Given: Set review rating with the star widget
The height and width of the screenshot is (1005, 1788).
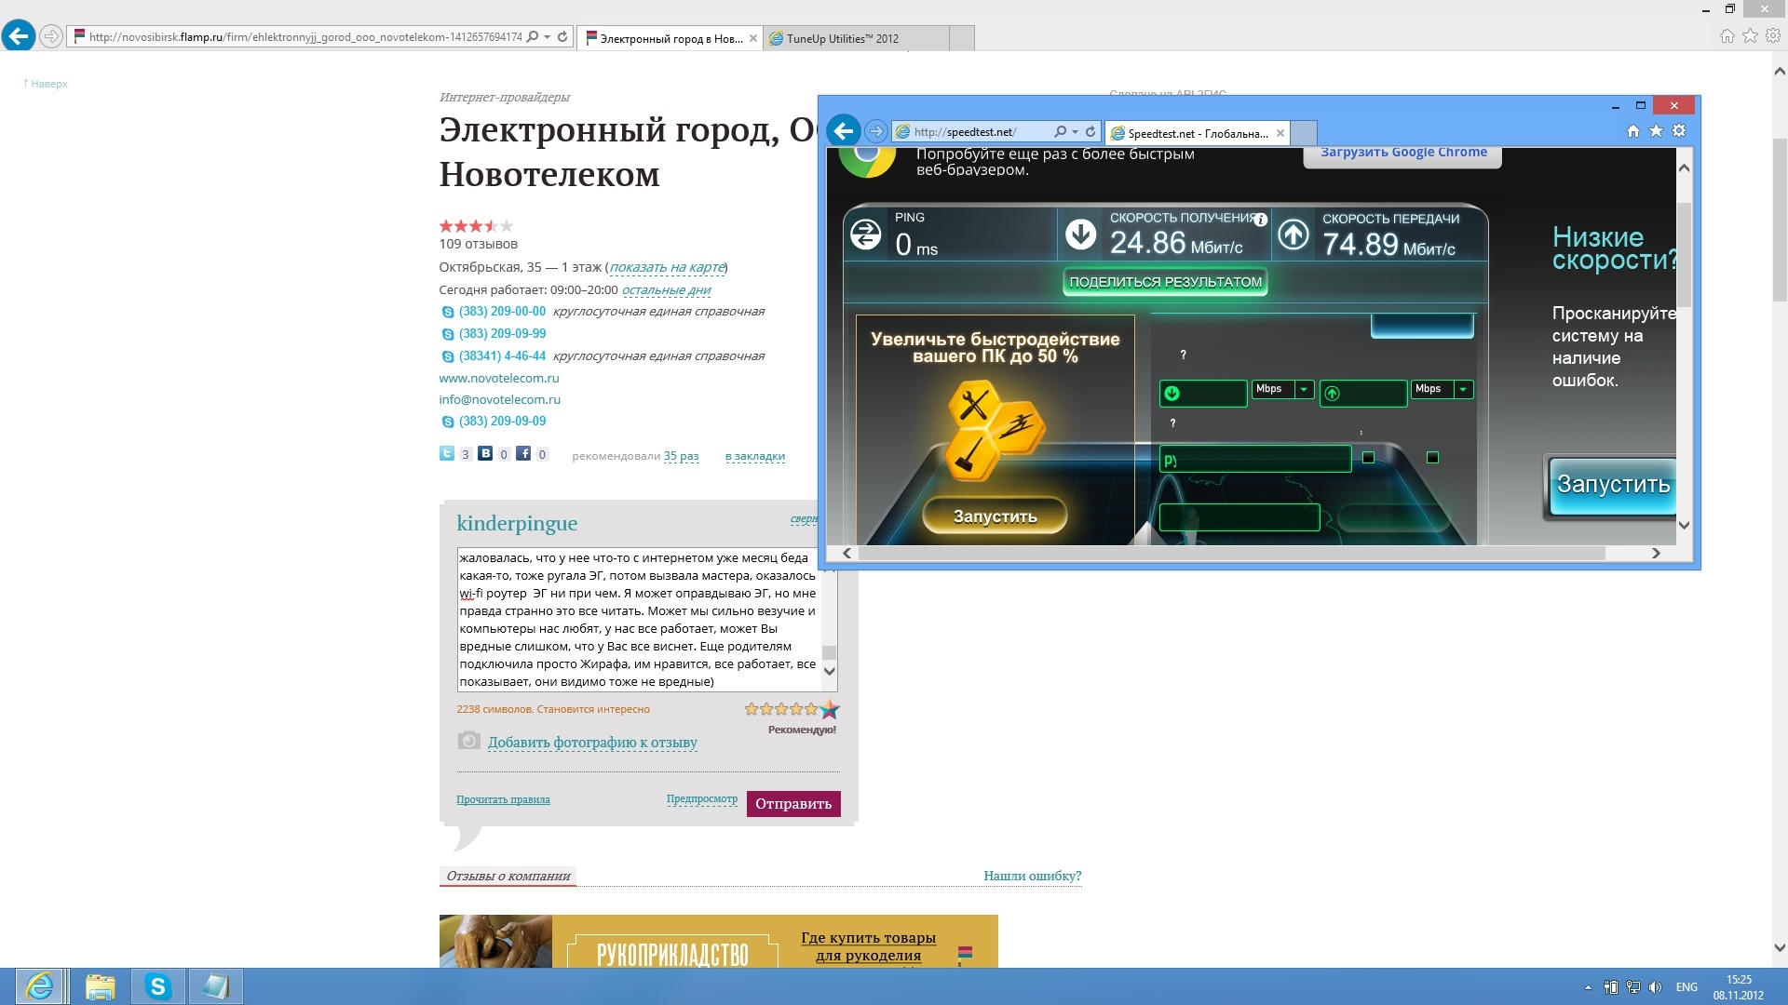Looking at the screenshot, I should [792, 709].
